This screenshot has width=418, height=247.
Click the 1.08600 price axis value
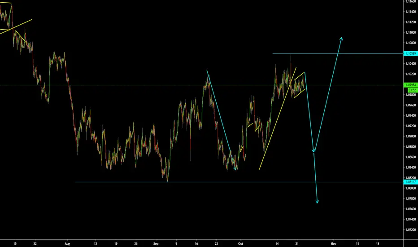pyautogui.click(x=410, y=157)
